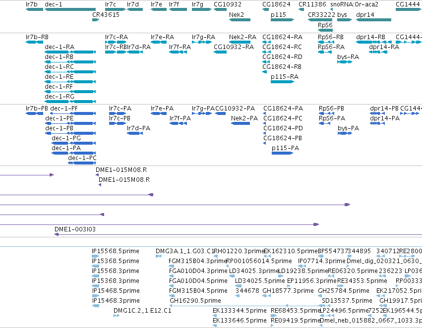Select the CR33222 gene label
Image resolution: width=422 pixels, height=328 pixels.
pos(321,14)
